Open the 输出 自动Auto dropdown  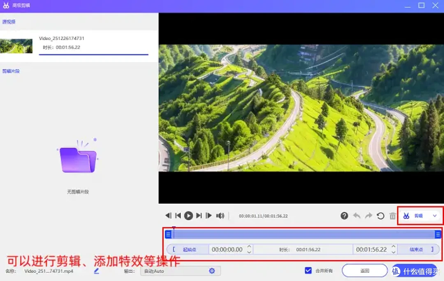pos(180,271)
